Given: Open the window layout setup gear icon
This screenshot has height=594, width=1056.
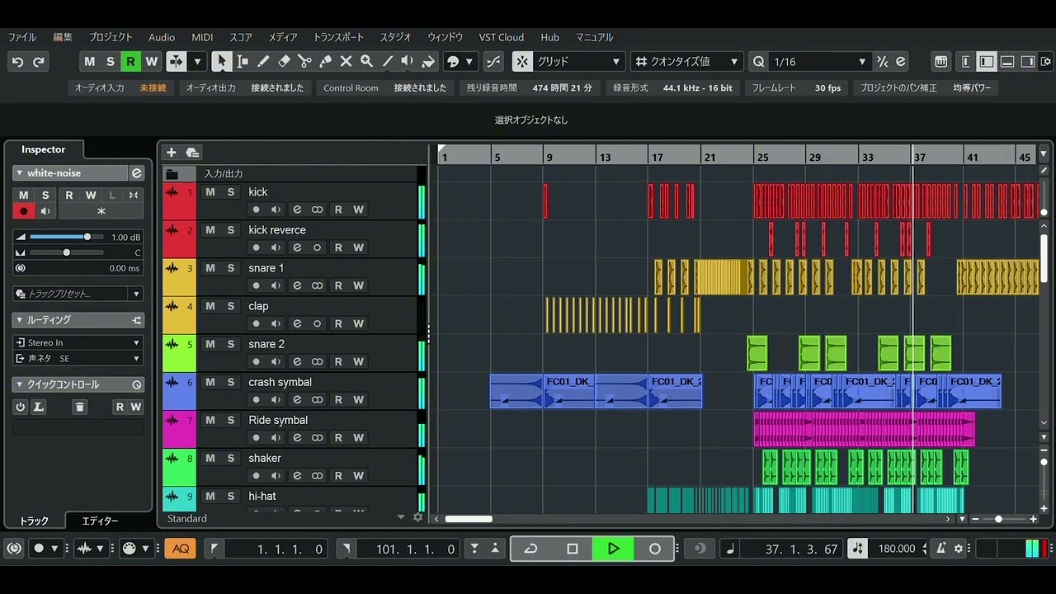Looking at the screenshot, I should coord(1044,62).
